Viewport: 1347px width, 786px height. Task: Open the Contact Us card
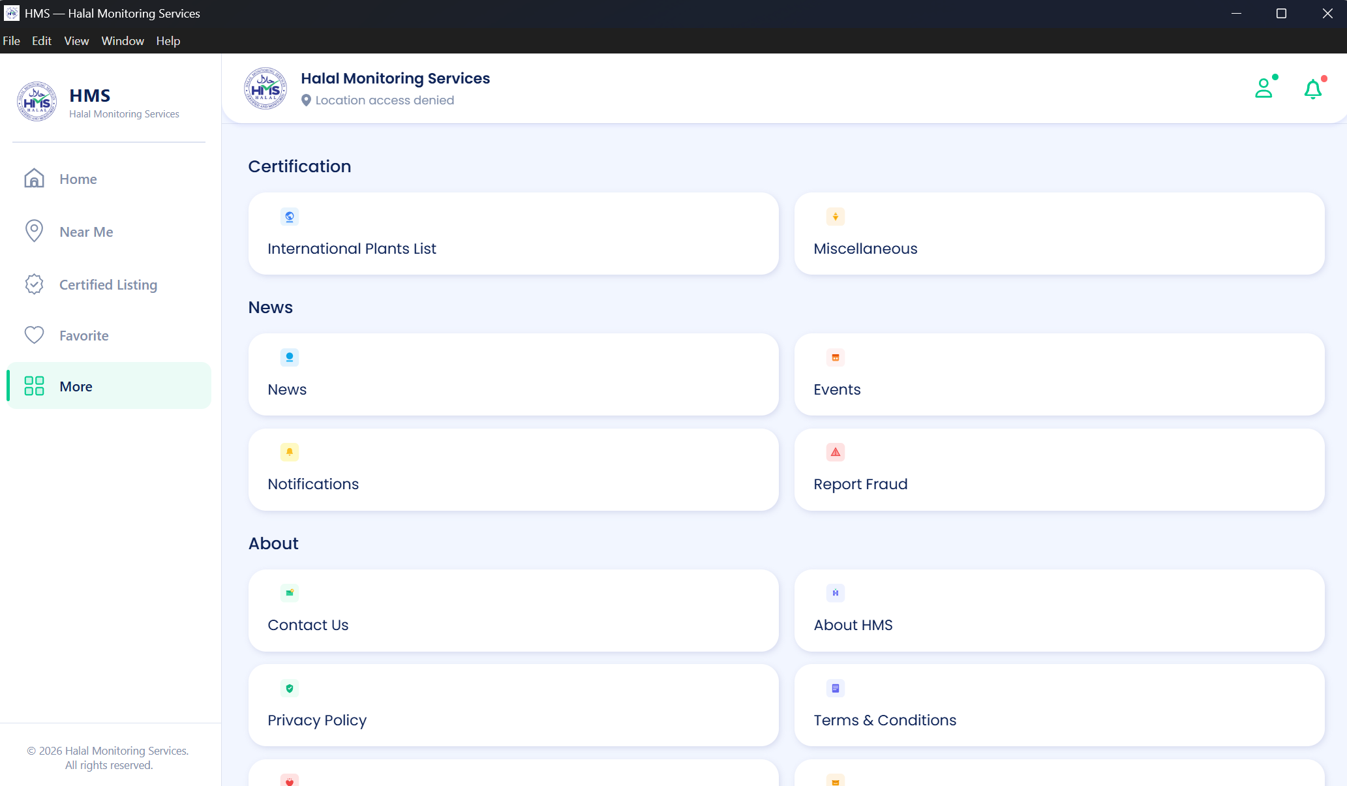pos(513,611)
